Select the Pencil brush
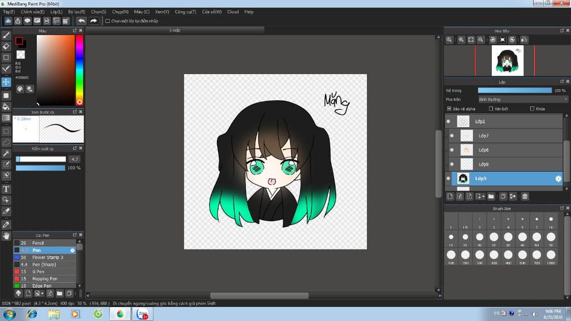The width and height of the screenshot is (571, 321). point(45,243)
